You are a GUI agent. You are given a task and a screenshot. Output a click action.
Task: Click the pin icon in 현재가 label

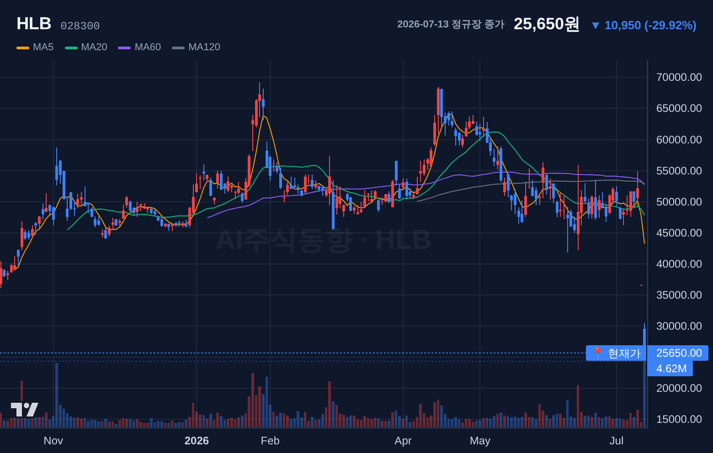pos(597,353)
